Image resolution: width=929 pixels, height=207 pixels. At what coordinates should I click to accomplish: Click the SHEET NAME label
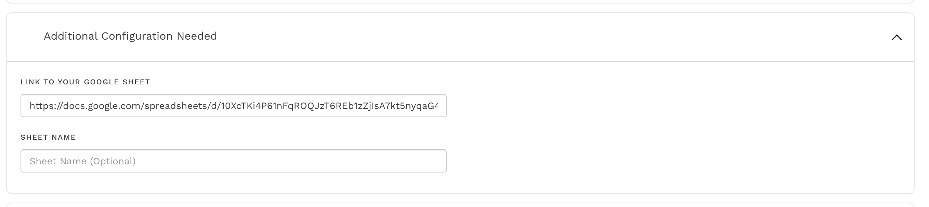pyautogui.click(x=48, y=137)
